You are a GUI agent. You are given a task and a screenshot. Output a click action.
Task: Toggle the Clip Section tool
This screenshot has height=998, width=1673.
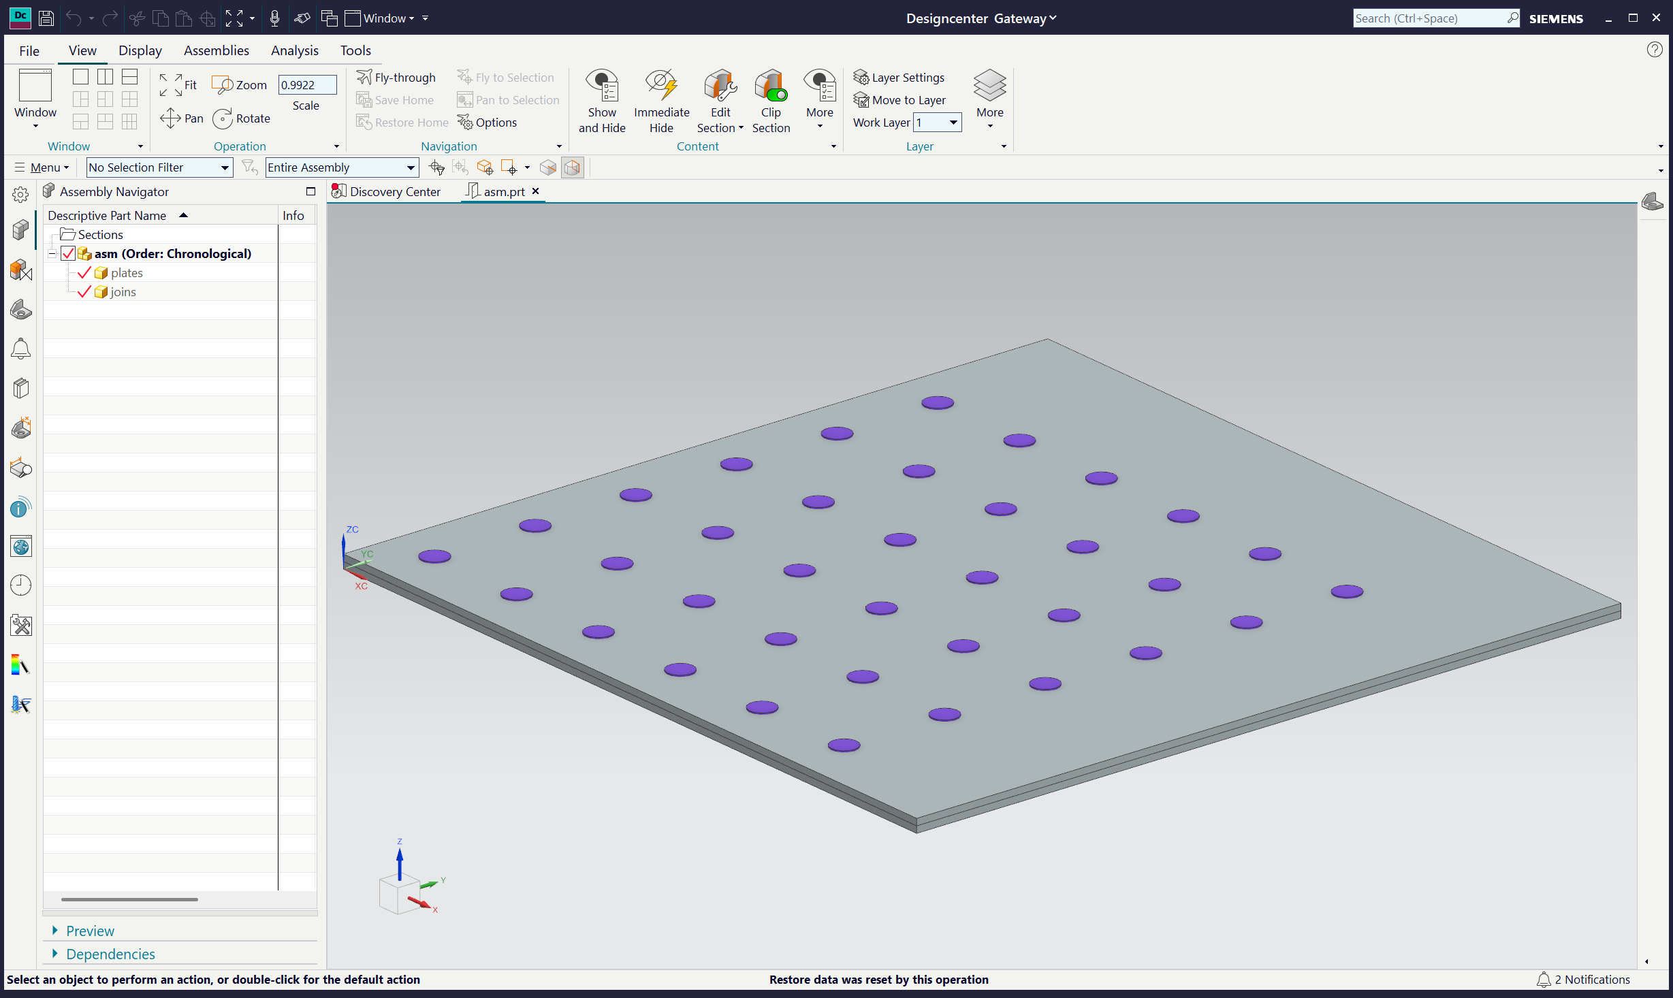click(771, 101)
